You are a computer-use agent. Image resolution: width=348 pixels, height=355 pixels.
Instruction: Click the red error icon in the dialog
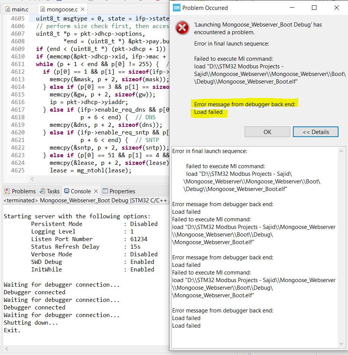coord(182,28)
